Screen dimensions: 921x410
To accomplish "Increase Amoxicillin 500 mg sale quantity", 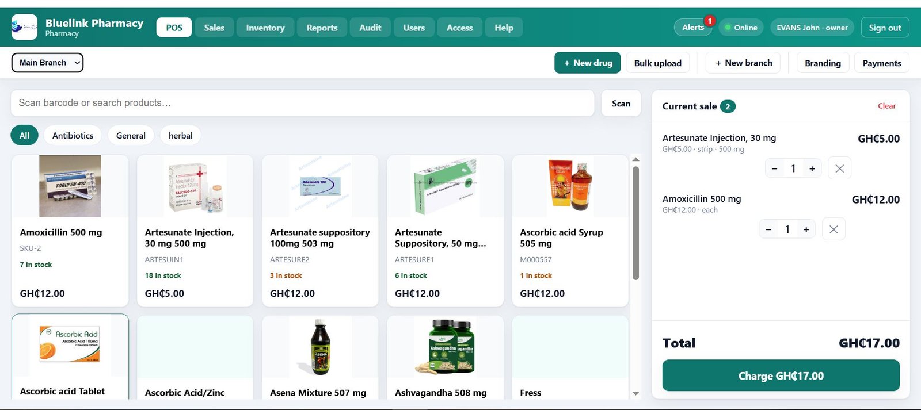I will [806, 229].
